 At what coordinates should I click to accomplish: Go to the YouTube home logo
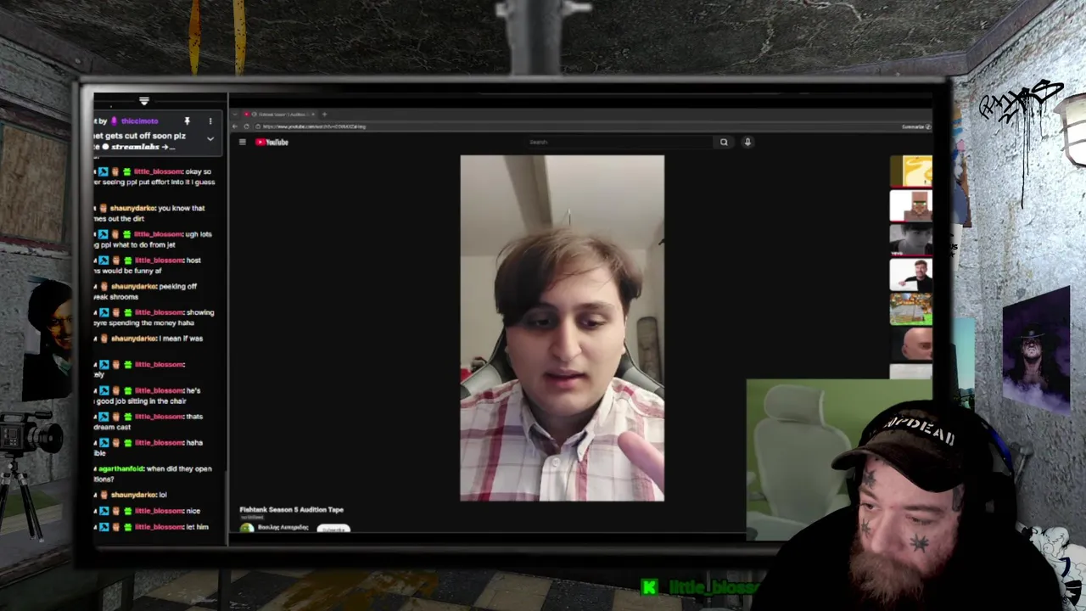coord(271,142)
